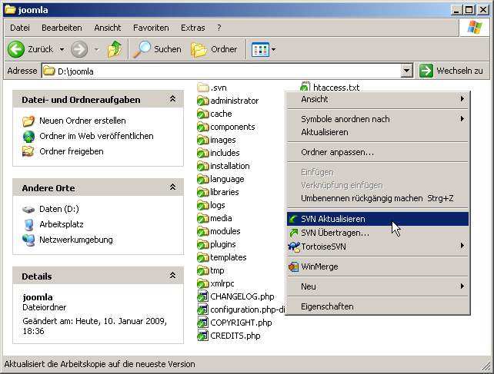Open the forward history dropdown arrow

click(96, 49)
